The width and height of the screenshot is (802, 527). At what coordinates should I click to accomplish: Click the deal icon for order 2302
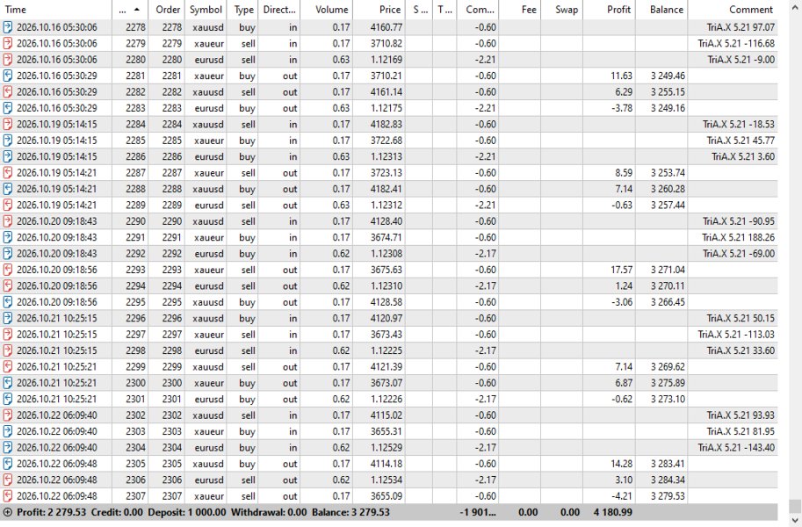[x=8, y=415]
